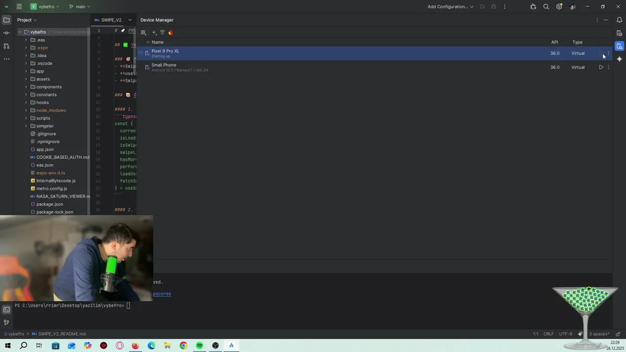This screenshot has height=352, width=626.
Task: Expand the components folder
Action: tap(26, 87)
